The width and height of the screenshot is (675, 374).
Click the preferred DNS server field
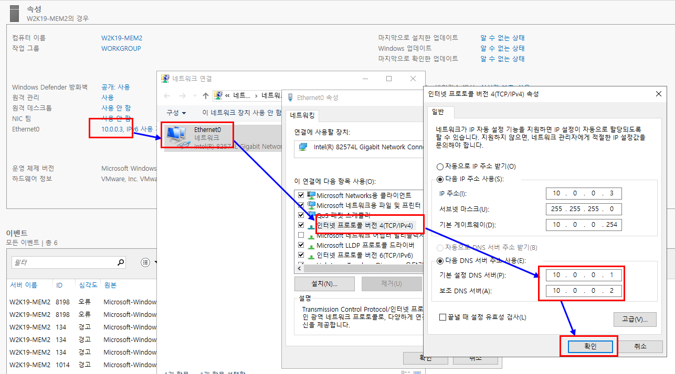[x=584, y=275]
